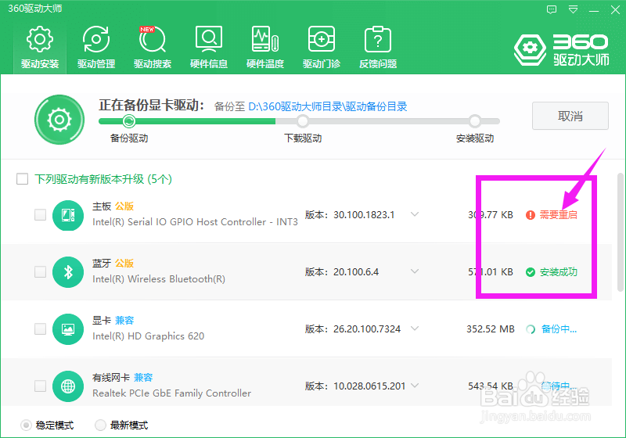The image size is (626, 438).
Task: Click the 取消 cancel button
Action: [570, 116]
